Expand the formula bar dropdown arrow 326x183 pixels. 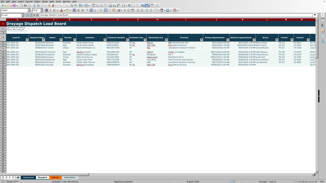(x=315, y=15)
